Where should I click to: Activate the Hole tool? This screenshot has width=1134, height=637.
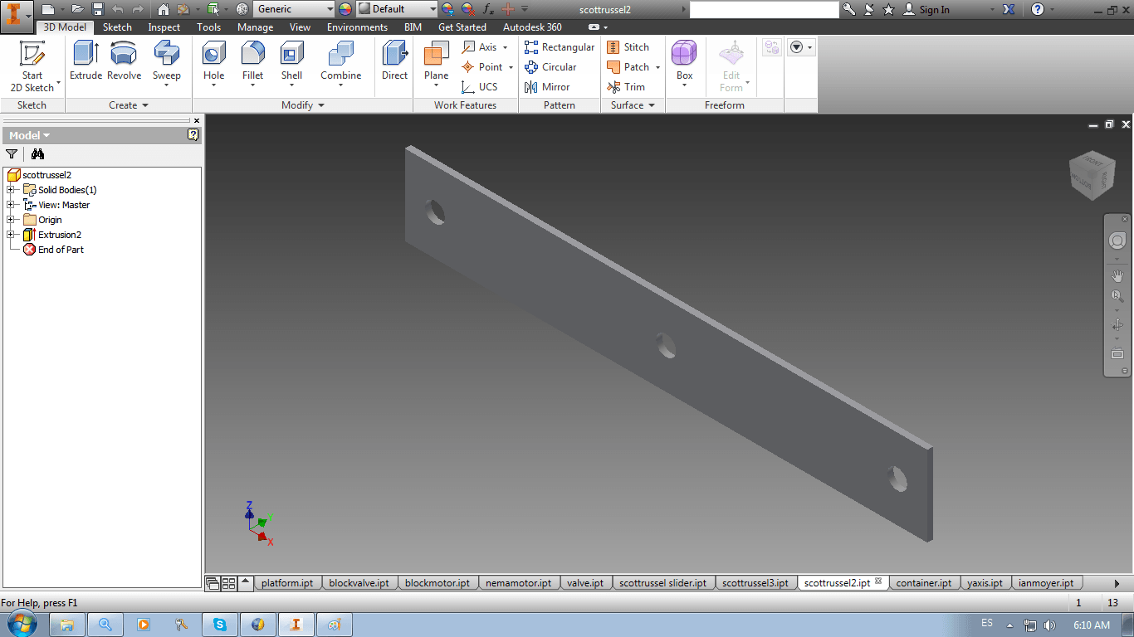pyautogui.click(x=213, y=65)
